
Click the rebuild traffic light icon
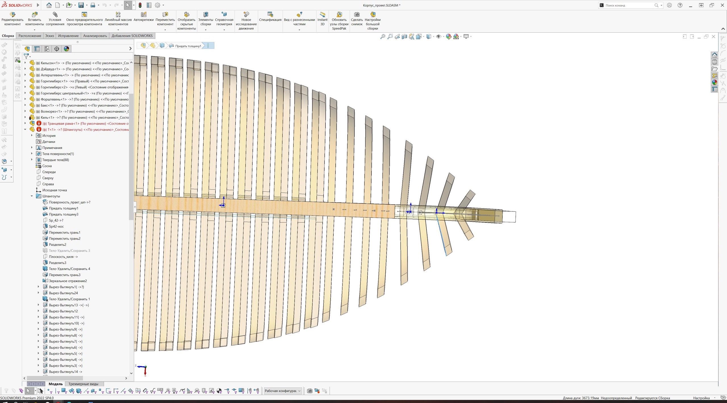point(140,5)
